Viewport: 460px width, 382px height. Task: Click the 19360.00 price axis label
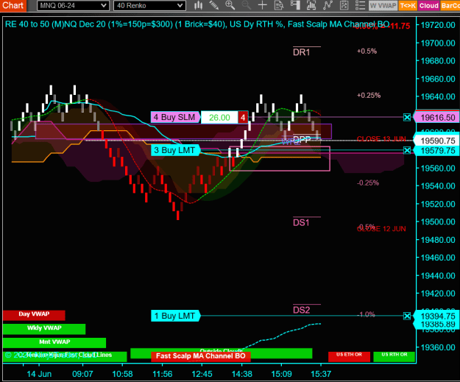pos(438,347)
